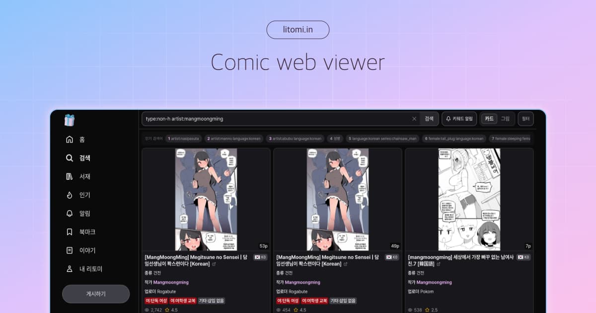
Task: Switch to 그림 image view
Action: click(x=505, y=119)
